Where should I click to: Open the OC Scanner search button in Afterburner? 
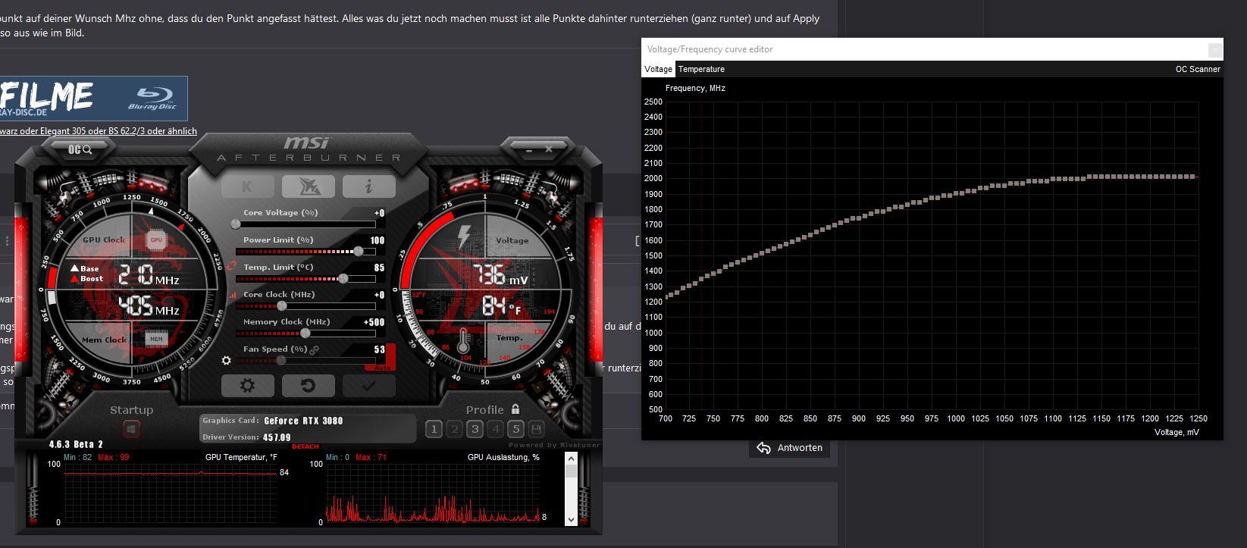80,149
